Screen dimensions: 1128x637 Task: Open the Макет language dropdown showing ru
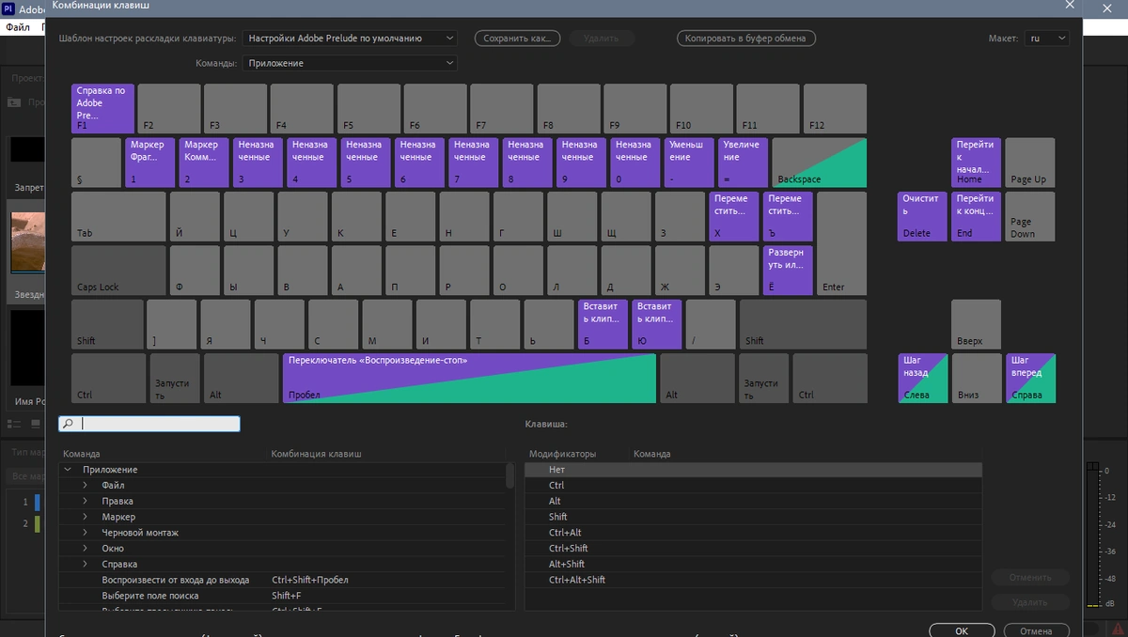tap(1046, 39)
